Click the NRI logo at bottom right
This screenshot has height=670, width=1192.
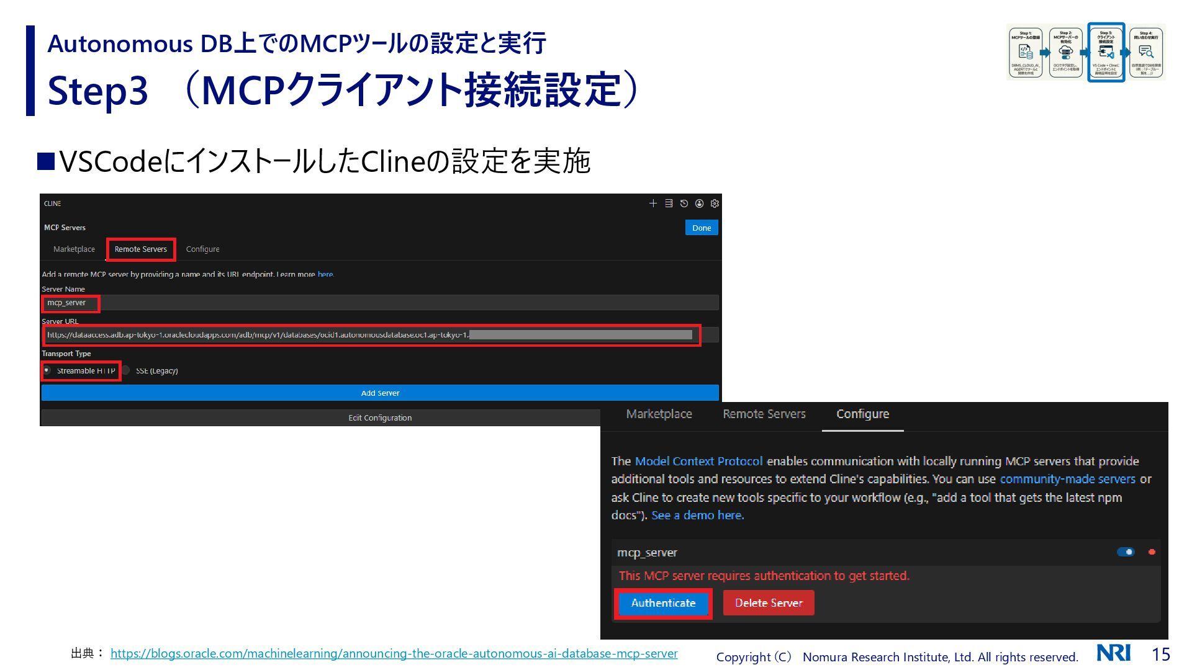point(1113,653)
